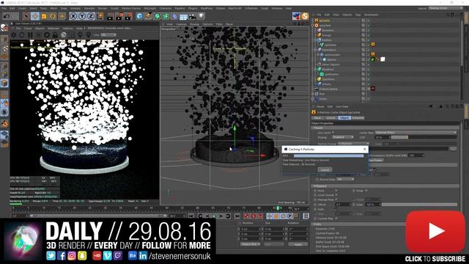The height and width of the screenshot is (264, 469).
Task: Open the deformer objects icon
Action: coord(174,16)
